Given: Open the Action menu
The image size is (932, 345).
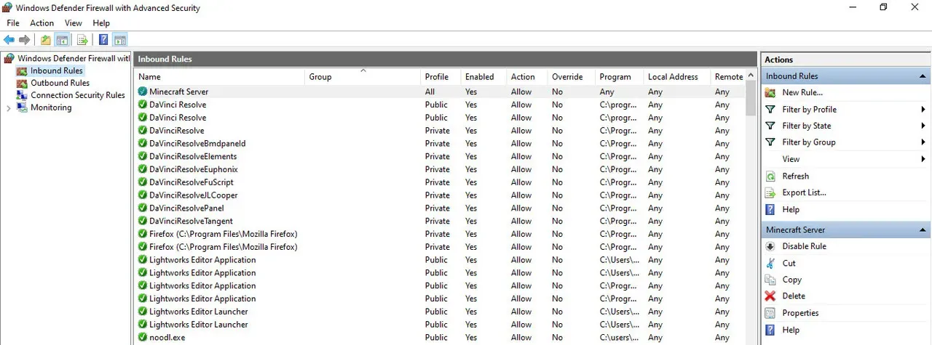Looking at the screenshot, I should [x=42, y=23].
